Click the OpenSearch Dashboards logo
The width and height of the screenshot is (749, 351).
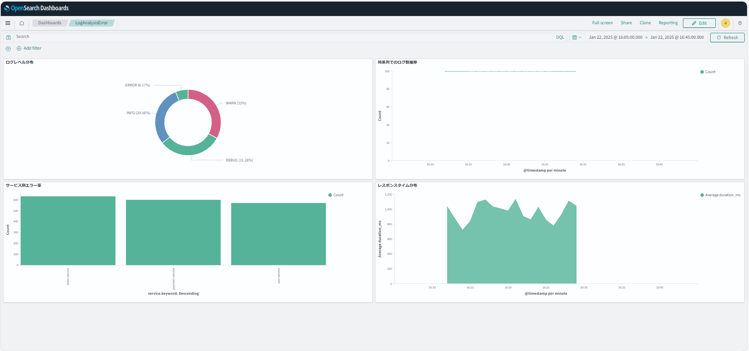pyautogui.click(x=36, y=8)
